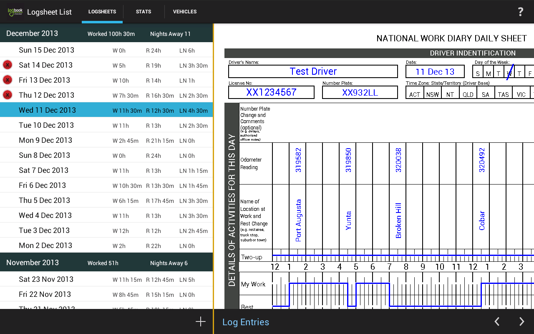The width and height of the screenshot is (534, 334).
Task: Open the Log Entries panel
Action: (246, 321)
